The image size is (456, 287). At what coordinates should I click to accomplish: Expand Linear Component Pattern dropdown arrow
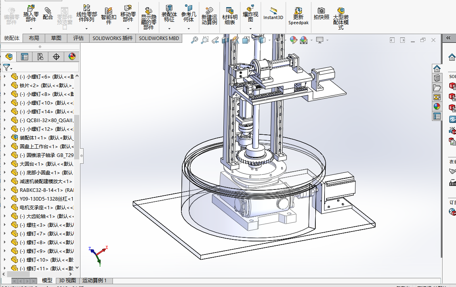(87, 29)
